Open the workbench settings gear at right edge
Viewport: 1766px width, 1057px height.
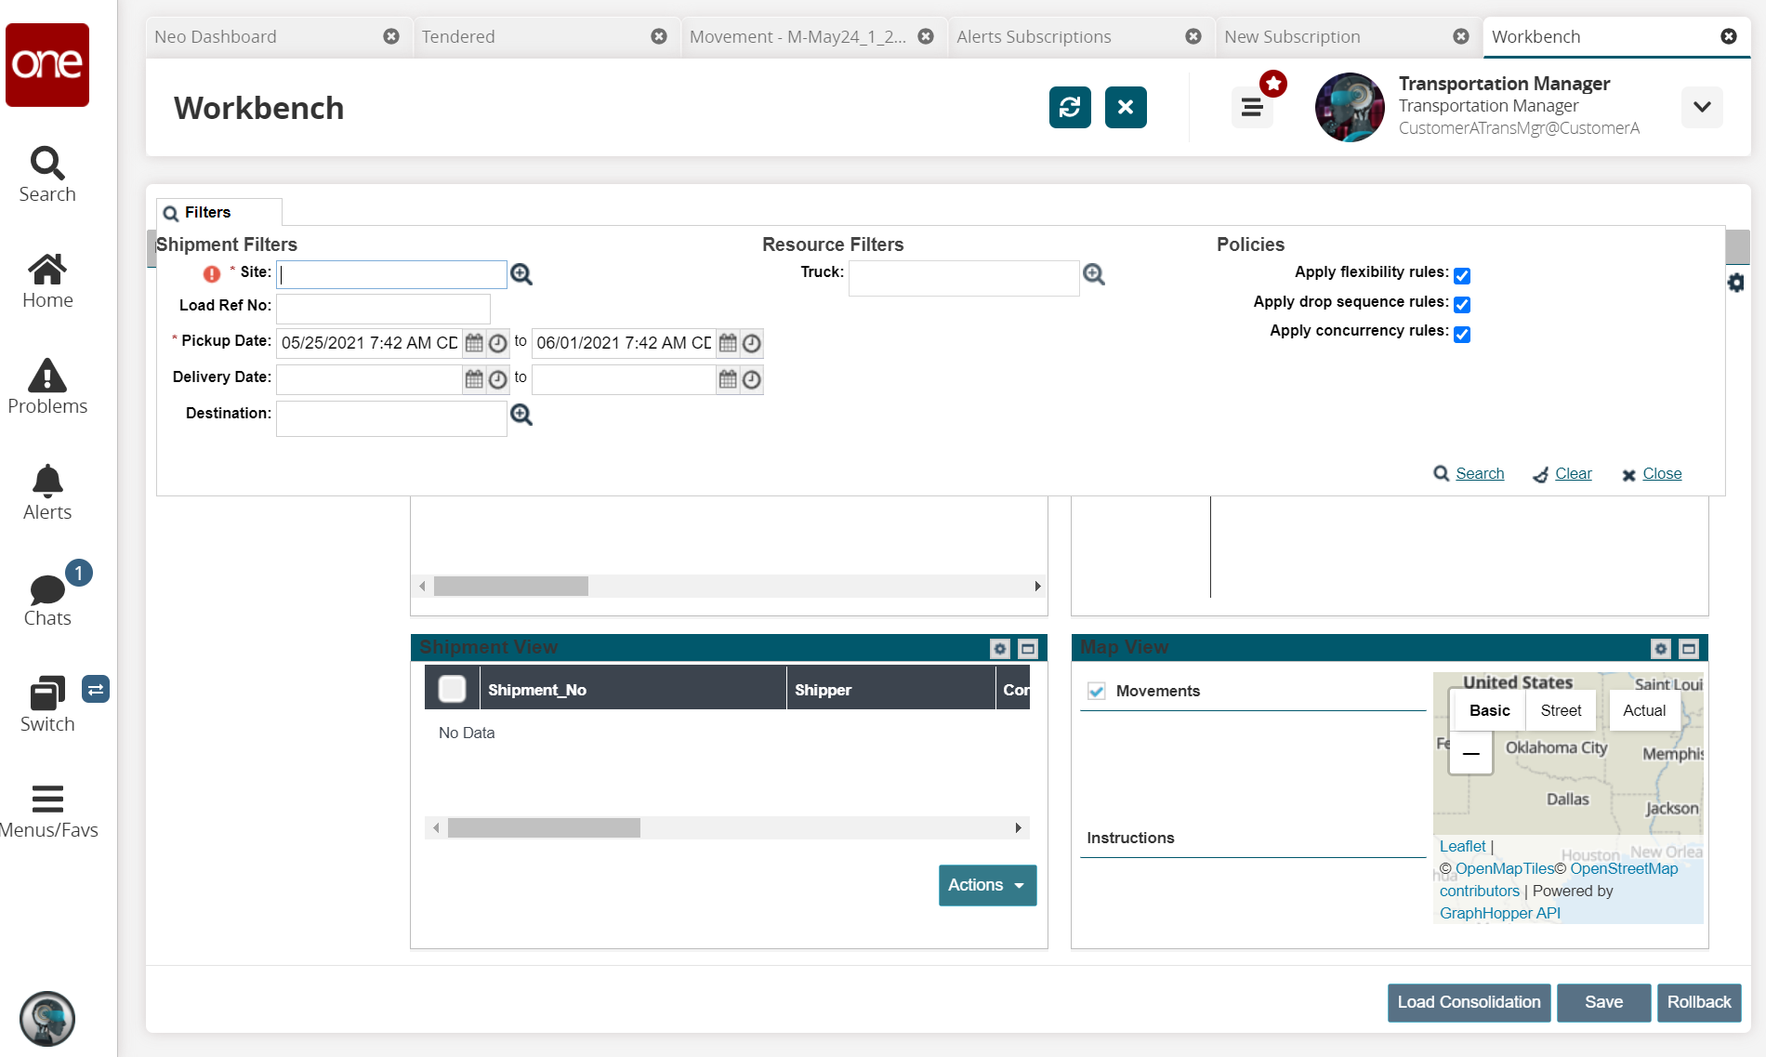tap(1735, 283)
